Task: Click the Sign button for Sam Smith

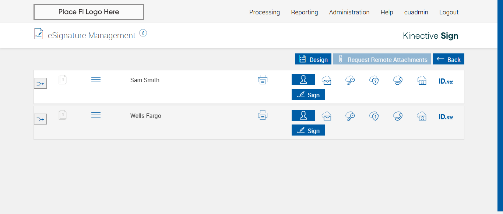Action: coord(308,95)
